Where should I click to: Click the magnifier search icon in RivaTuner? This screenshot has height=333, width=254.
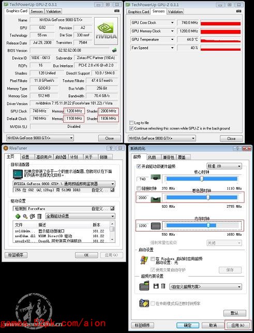[25, 216]
